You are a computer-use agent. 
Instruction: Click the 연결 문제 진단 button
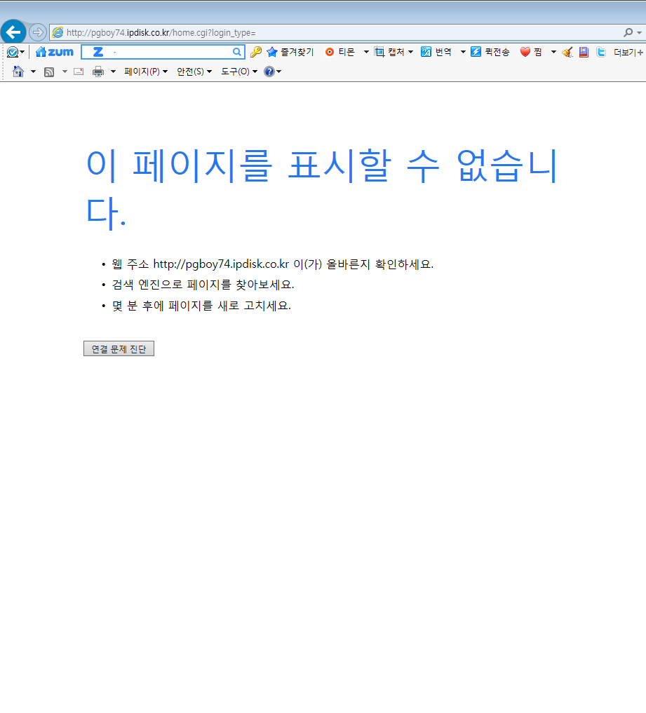(119, 348)
